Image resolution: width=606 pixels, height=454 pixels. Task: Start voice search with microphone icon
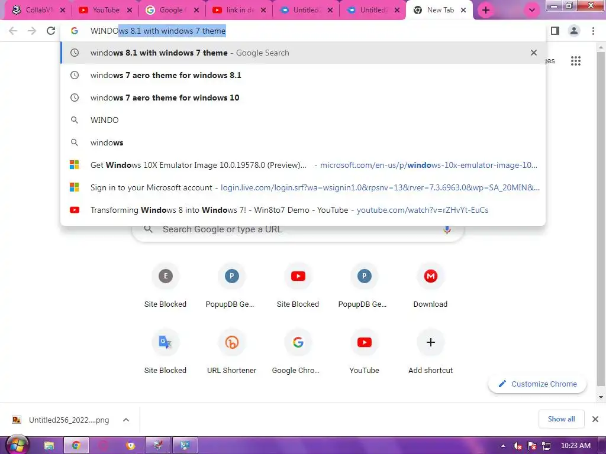(x=447, y=230)
